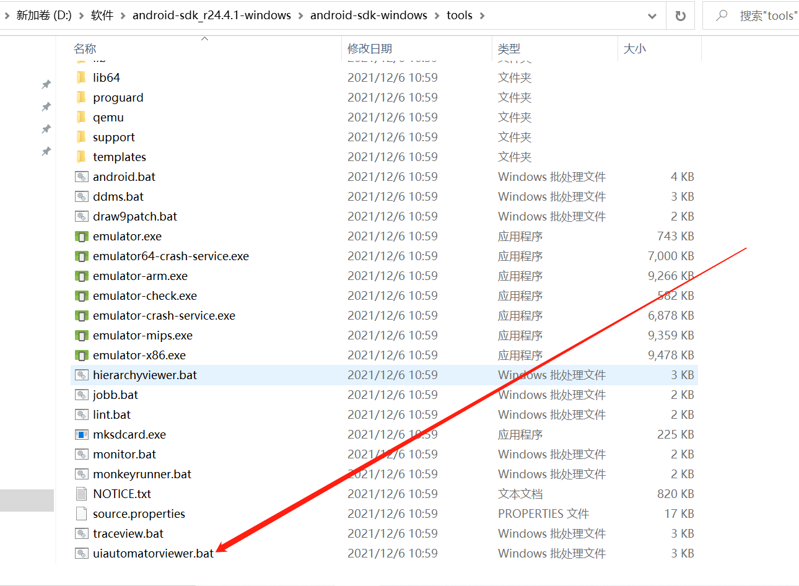
Task: Click the qemu folder icon
Action: [x=81, y=117]
